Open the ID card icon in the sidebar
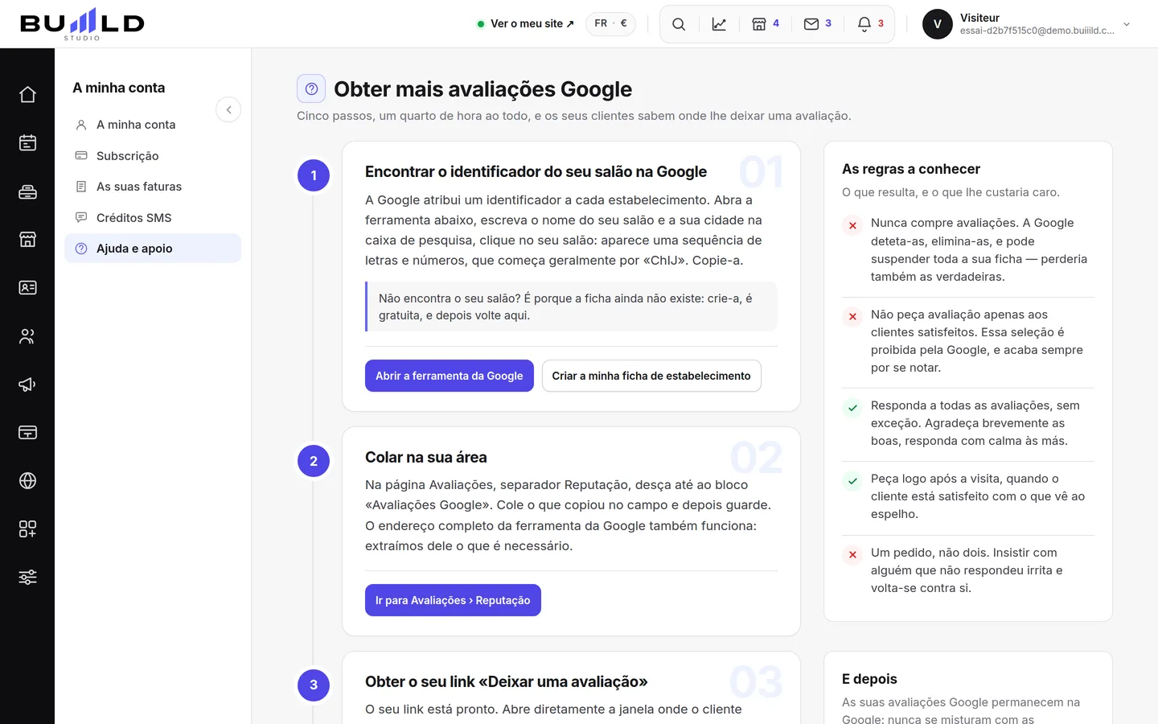The image size is (1158, 724). coord(27,288)
